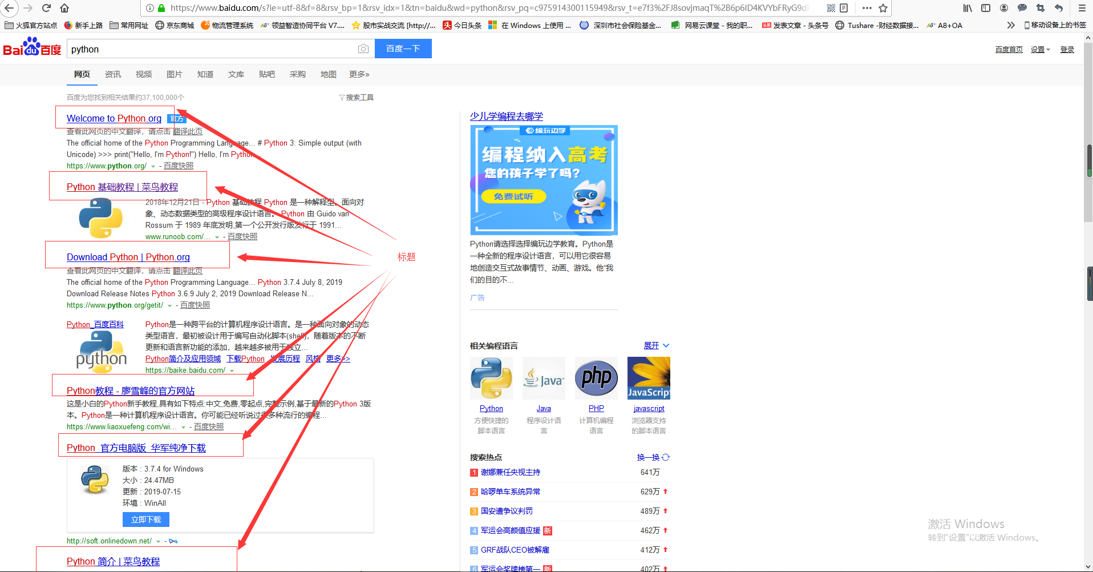Image resolution: width=1093 pixels, height=572 pixels.
Task: Open the 京东商城 bookmark
Action: click(x=175, y=25)
